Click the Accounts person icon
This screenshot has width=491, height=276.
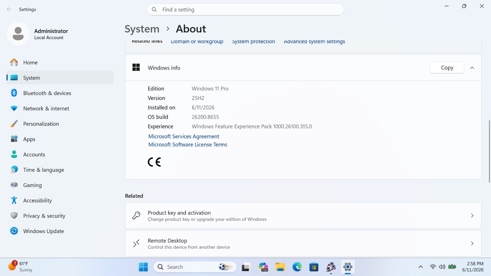click(14, 154)
